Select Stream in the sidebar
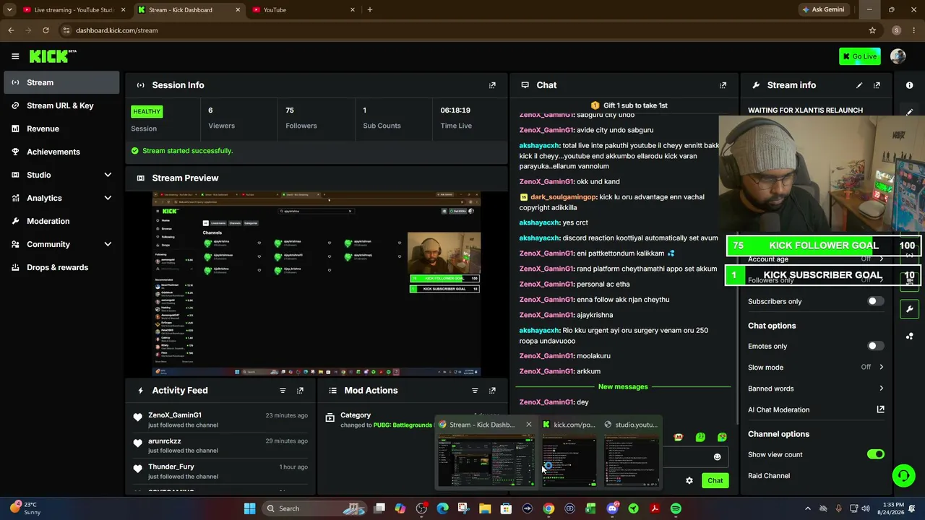Screen dimensions: 925x520 (x=61, y=82)
